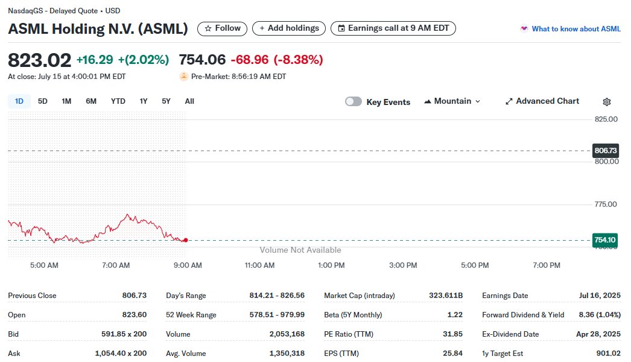Click the pre-market price 754.06

pyautogui.click(x=202, y=60)
